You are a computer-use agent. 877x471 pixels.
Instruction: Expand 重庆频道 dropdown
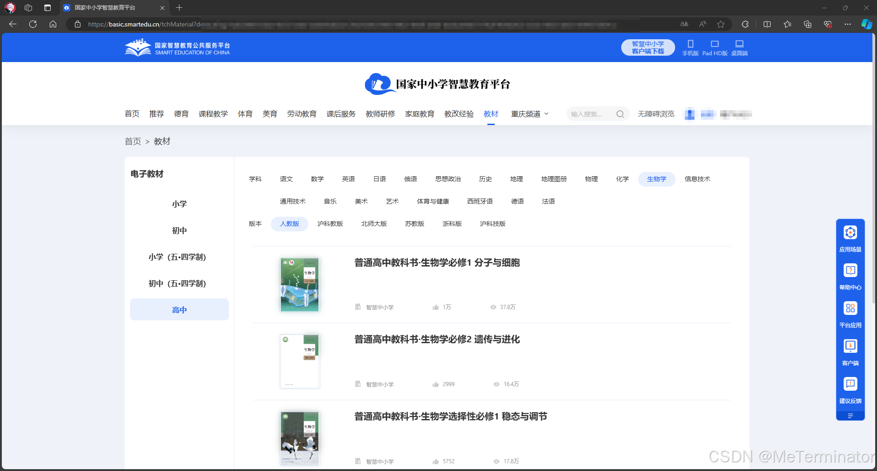[x=530, y=114]
